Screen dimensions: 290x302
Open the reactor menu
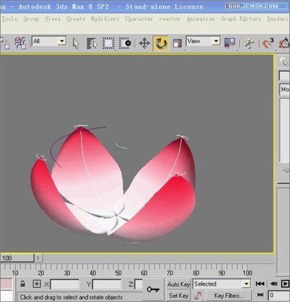(170, 19)
